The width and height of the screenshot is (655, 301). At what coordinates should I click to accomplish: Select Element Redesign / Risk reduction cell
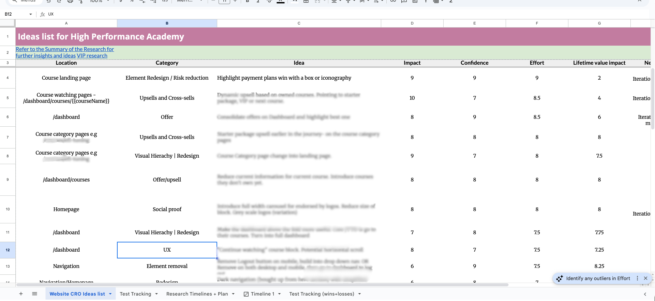coord(167,78)
